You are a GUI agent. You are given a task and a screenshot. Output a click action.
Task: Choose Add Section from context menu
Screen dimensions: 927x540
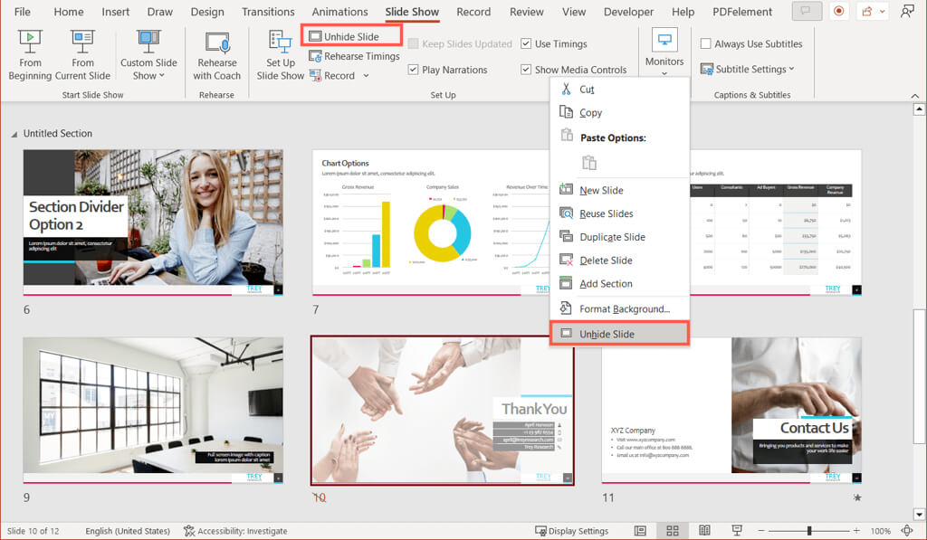click(x=619, y=284)
